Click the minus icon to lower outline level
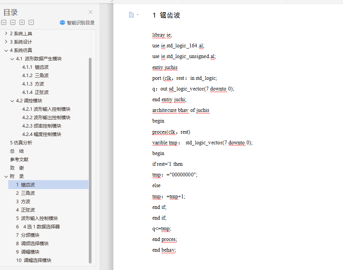Viewport: 343px width, 270px height. (31, 22)
